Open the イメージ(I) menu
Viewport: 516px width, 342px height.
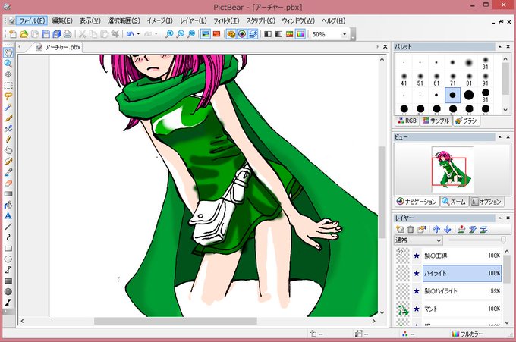(x=159, y=20)
